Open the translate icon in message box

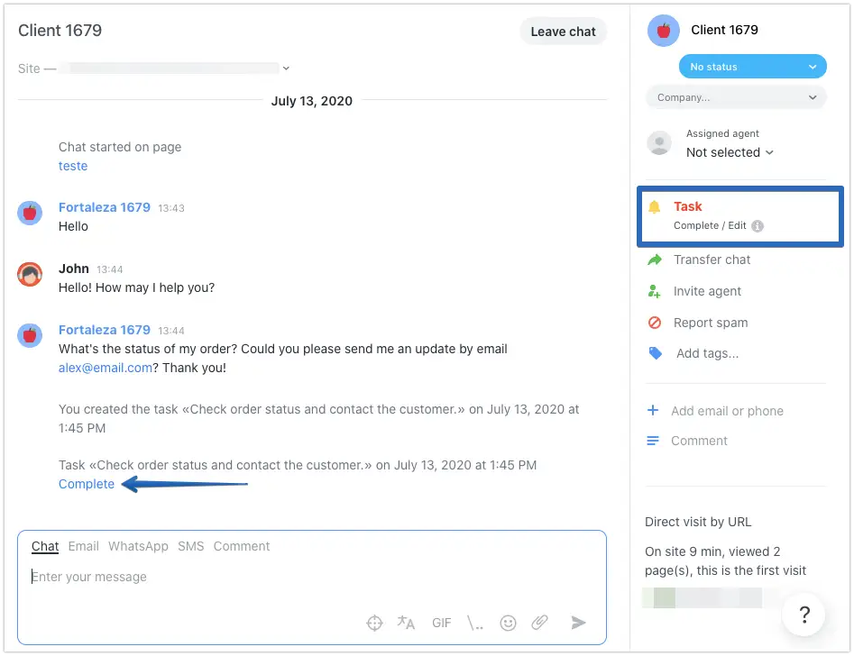pos(406,623)
